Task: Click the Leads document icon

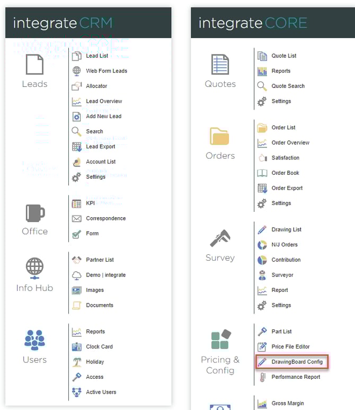Action: pos(34,65)
